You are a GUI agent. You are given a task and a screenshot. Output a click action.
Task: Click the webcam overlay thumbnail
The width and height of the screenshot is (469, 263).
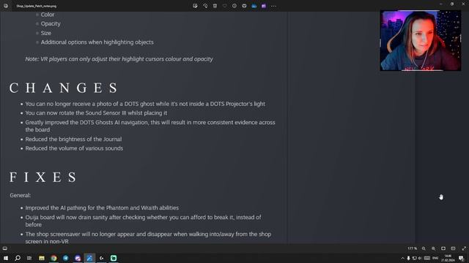click(420, 41)
